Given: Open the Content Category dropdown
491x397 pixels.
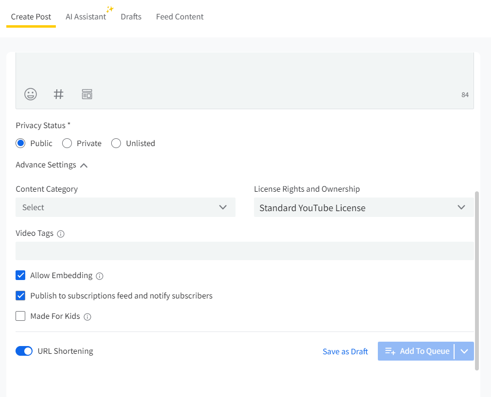Looking at the screenshot, I should 125,207.
